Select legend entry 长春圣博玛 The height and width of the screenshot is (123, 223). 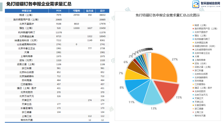200,105
